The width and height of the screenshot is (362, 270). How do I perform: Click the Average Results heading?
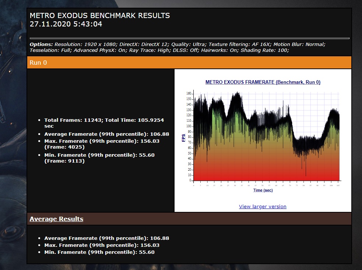56,219
